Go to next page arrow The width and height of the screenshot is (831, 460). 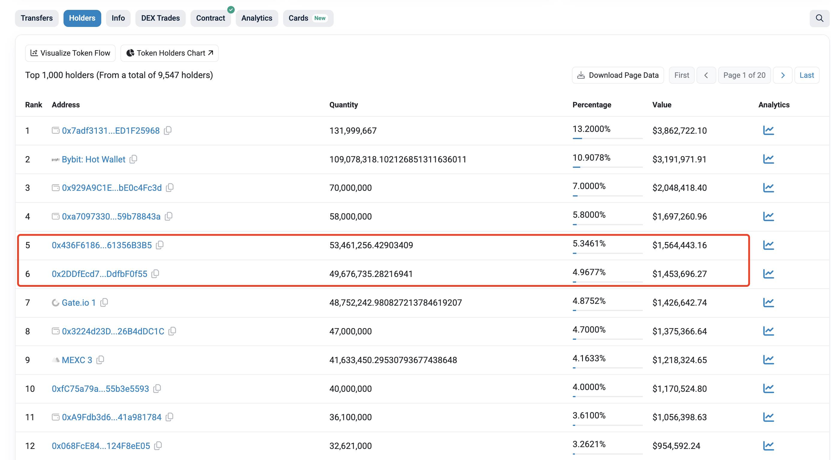[x=782, y=75]
